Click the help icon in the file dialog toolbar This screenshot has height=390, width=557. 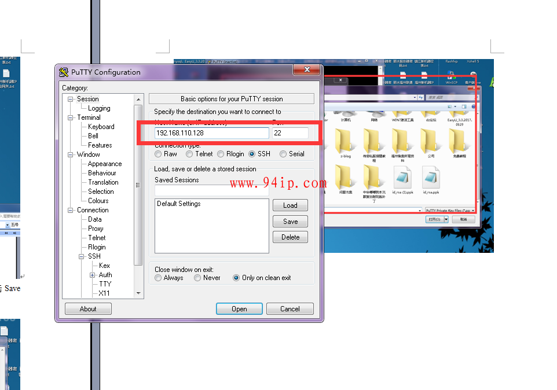click(473, 106)
